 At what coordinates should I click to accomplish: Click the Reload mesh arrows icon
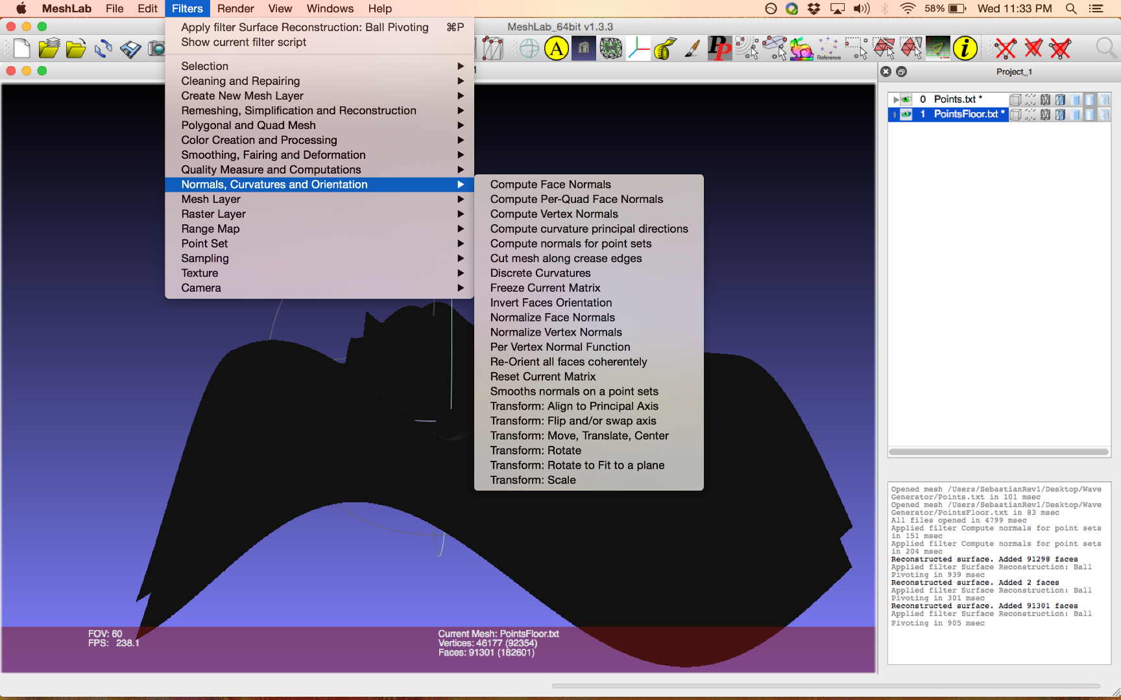point(103,49)
